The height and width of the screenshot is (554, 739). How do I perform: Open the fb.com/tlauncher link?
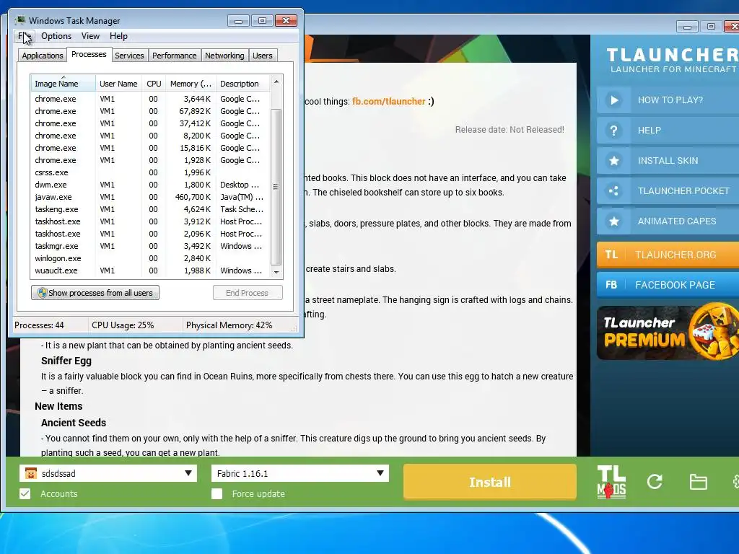coord(389,101)
